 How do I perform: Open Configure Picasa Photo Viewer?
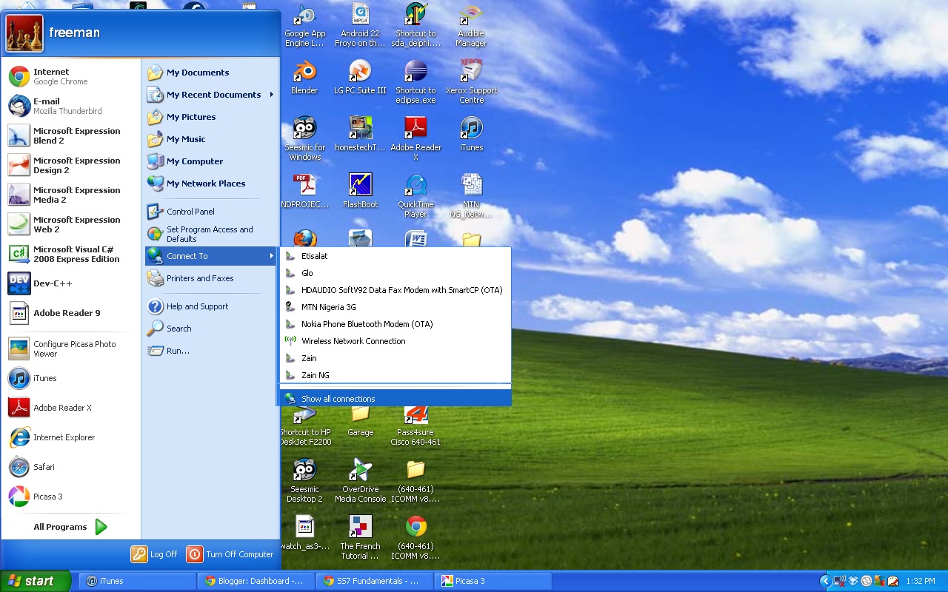(70, 349)
